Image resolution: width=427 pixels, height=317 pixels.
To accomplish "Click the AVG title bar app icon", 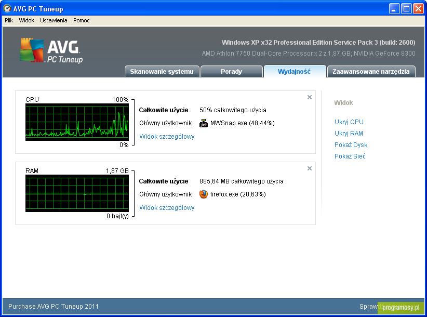I will (7, 8).
